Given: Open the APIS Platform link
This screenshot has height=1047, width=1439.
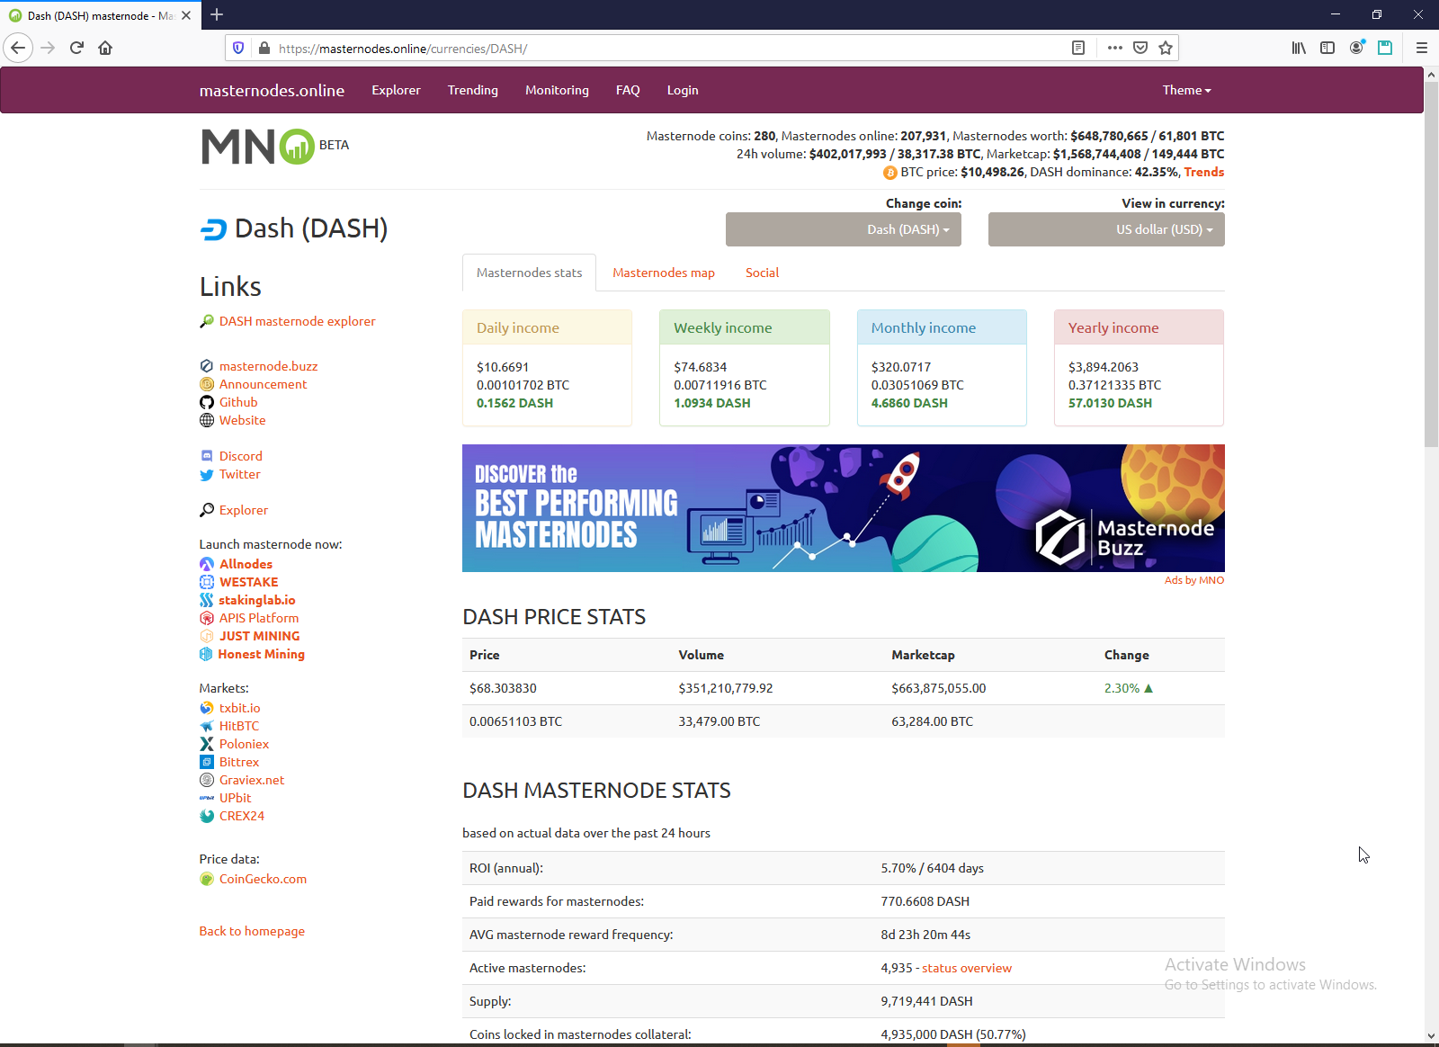Looking at the screenshot, I should 259,618.
